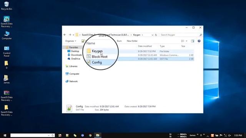Refresh the Keygen folder view
The height and width of the screenshot is (138, 246).
coord(156,35)
